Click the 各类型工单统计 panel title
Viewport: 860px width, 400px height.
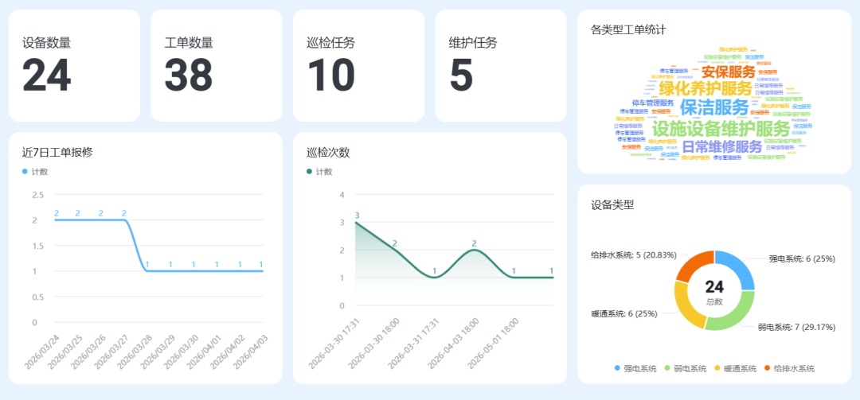(x=628, y=29)
